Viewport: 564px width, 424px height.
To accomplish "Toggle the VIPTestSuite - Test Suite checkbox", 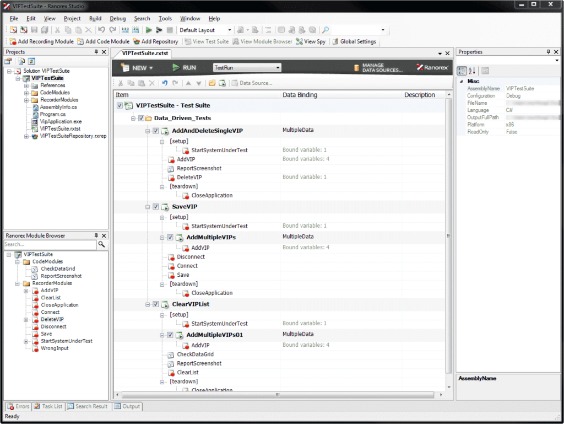I will (120, 105).
